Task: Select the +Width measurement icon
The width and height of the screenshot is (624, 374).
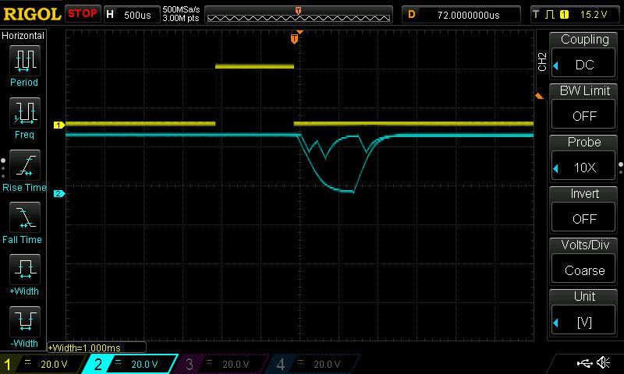Action: [x=25, y=270]
